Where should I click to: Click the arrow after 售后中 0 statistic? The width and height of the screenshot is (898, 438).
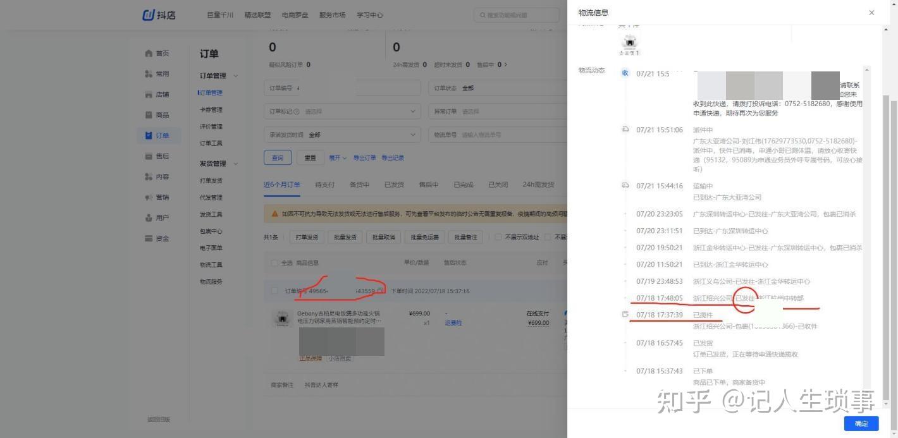pyautogui.click(x=505, y=64)
